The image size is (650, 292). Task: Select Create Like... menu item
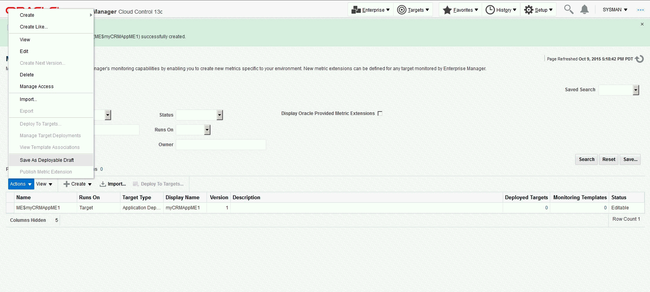[51, 27]
